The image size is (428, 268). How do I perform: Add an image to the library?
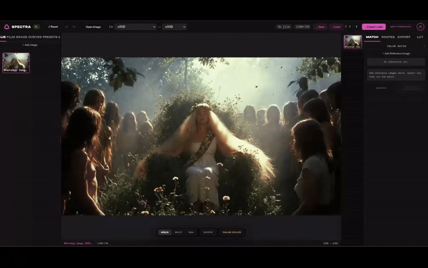pyautogui.click(x=30, y=45)
